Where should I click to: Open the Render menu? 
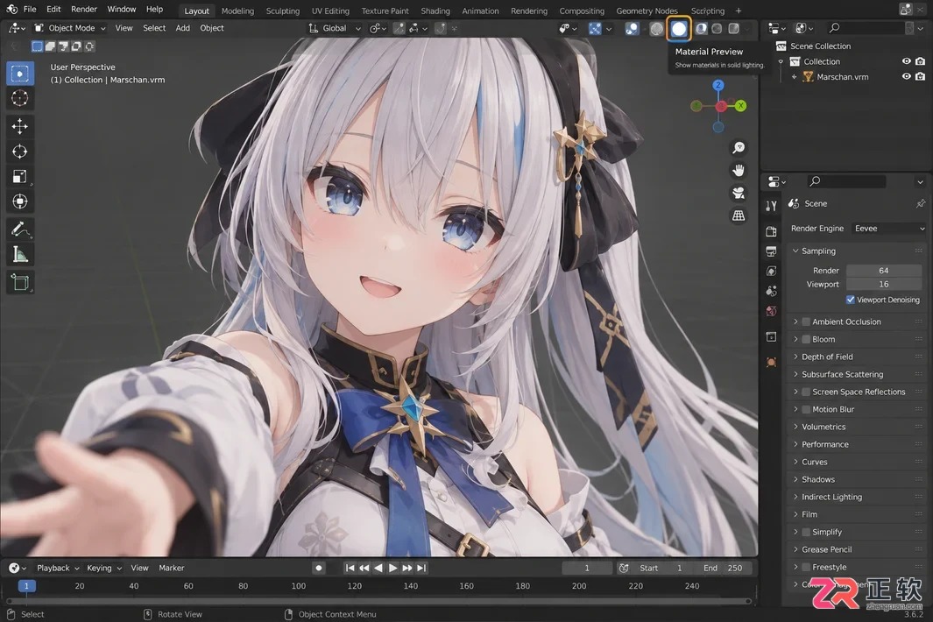point(84,10)
